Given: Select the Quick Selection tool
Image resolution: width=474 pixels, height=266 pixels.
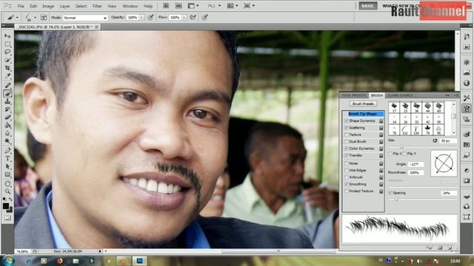Looking at the screenshot, I should [x=7, y=60].
